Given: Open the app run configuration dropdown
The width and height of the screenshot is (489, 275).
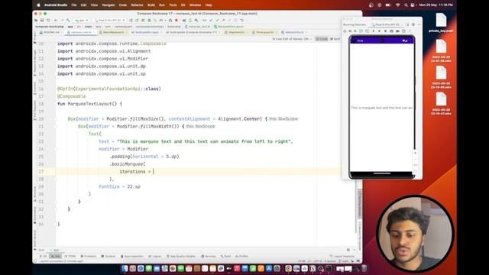Looking at the screenshot, I should pyautogui.click(x=82, y=21).
